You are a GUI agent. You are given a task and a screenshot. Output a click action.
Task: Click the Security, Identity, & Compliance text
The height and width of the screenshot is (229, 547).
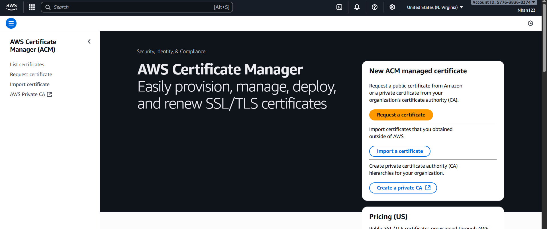(171, 51)
